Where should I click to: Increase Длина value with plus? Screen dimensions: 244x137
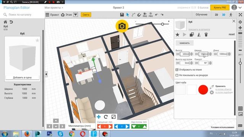point(229,54)
